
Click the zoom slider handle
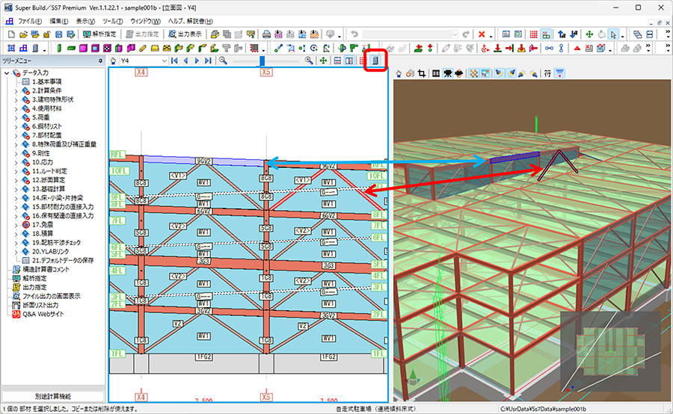pyautogui.click(x=262, y=61)
